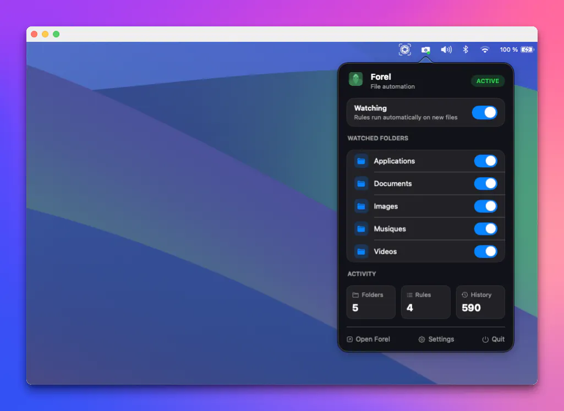The width and height of the screenshot is (564, 411).
Task: Click the Quit label text
Action: tap(498, 339)
